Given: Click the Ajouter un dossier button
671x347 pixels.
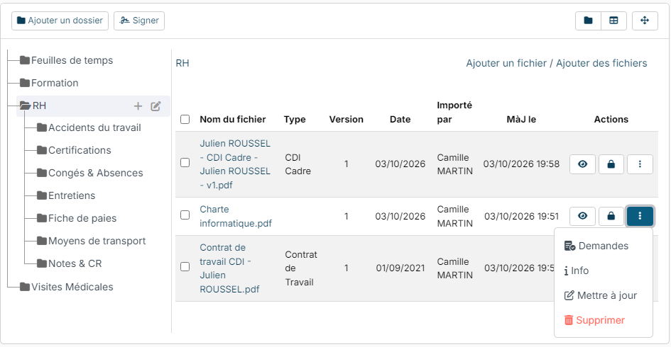Looking at the screenshot, I should point(60,21).
